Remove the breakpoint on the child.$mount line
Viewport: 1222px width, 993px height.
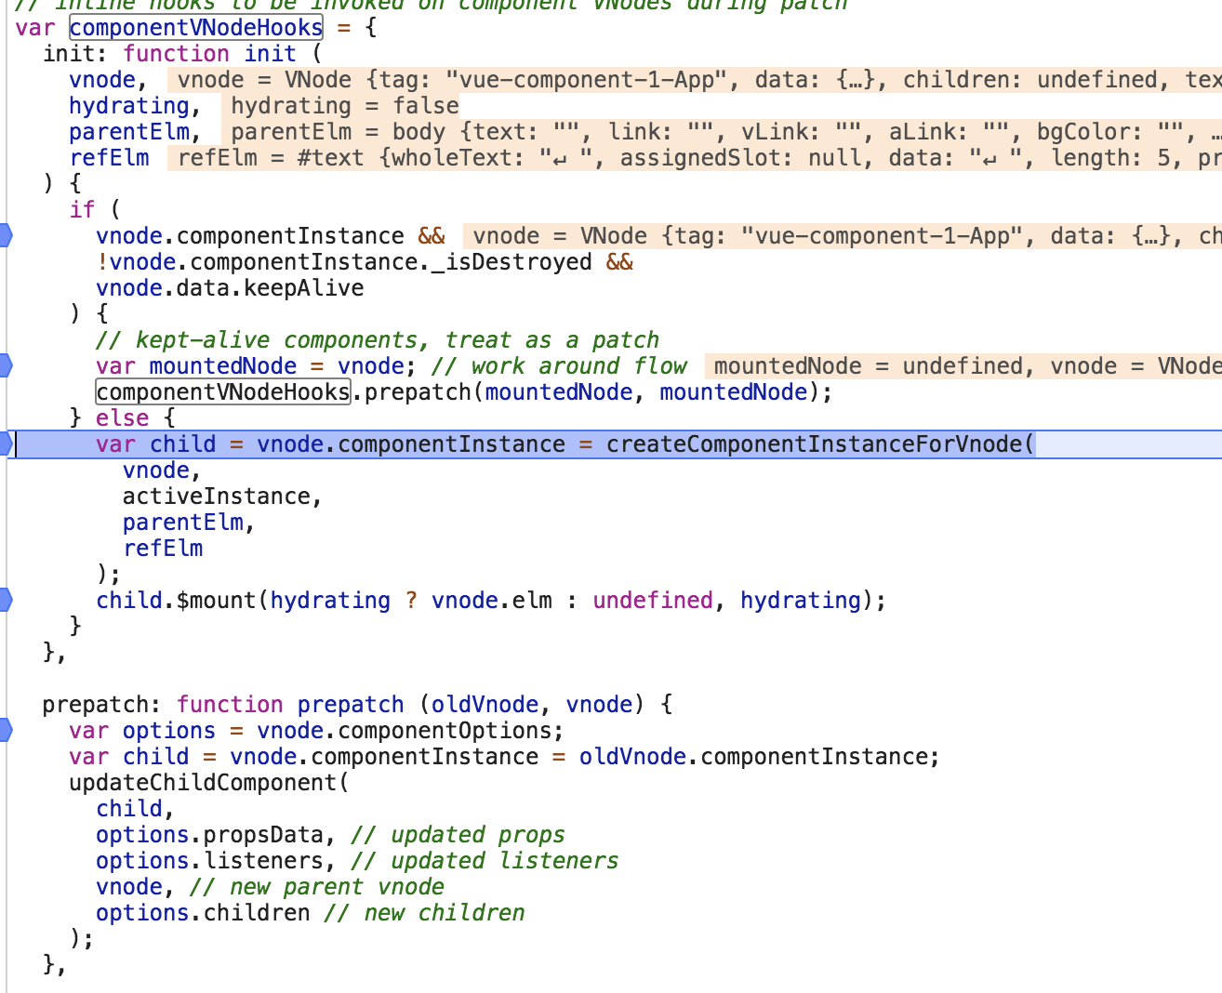(7, 600)
